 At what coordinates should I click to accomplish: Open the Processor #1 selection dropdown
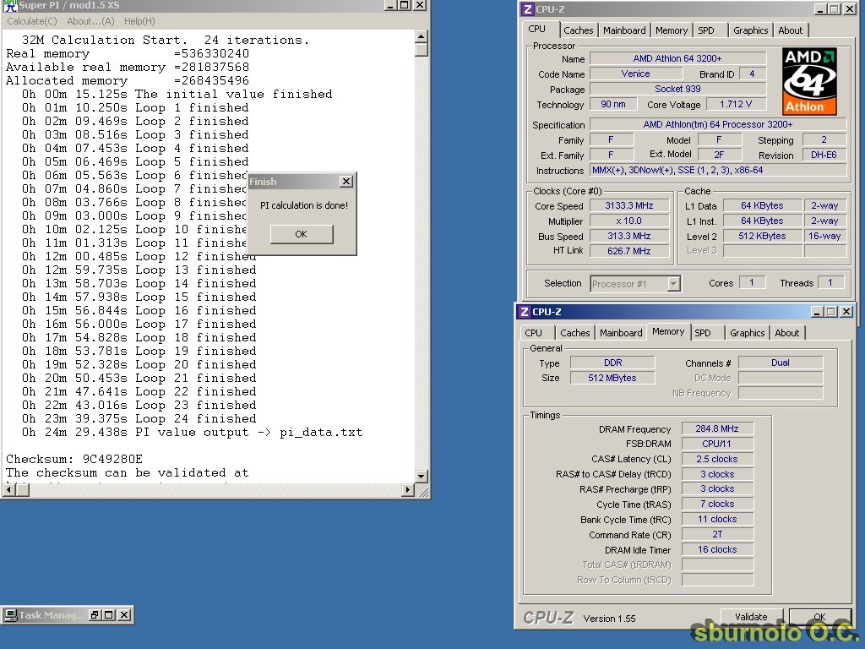(x=673, y=284)
